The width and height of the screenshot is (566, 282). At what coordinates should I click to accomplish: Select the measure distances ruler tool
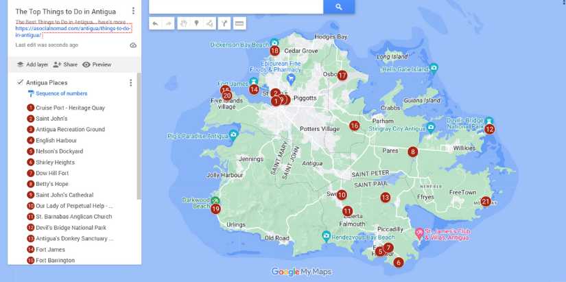[x=239, y=23]
